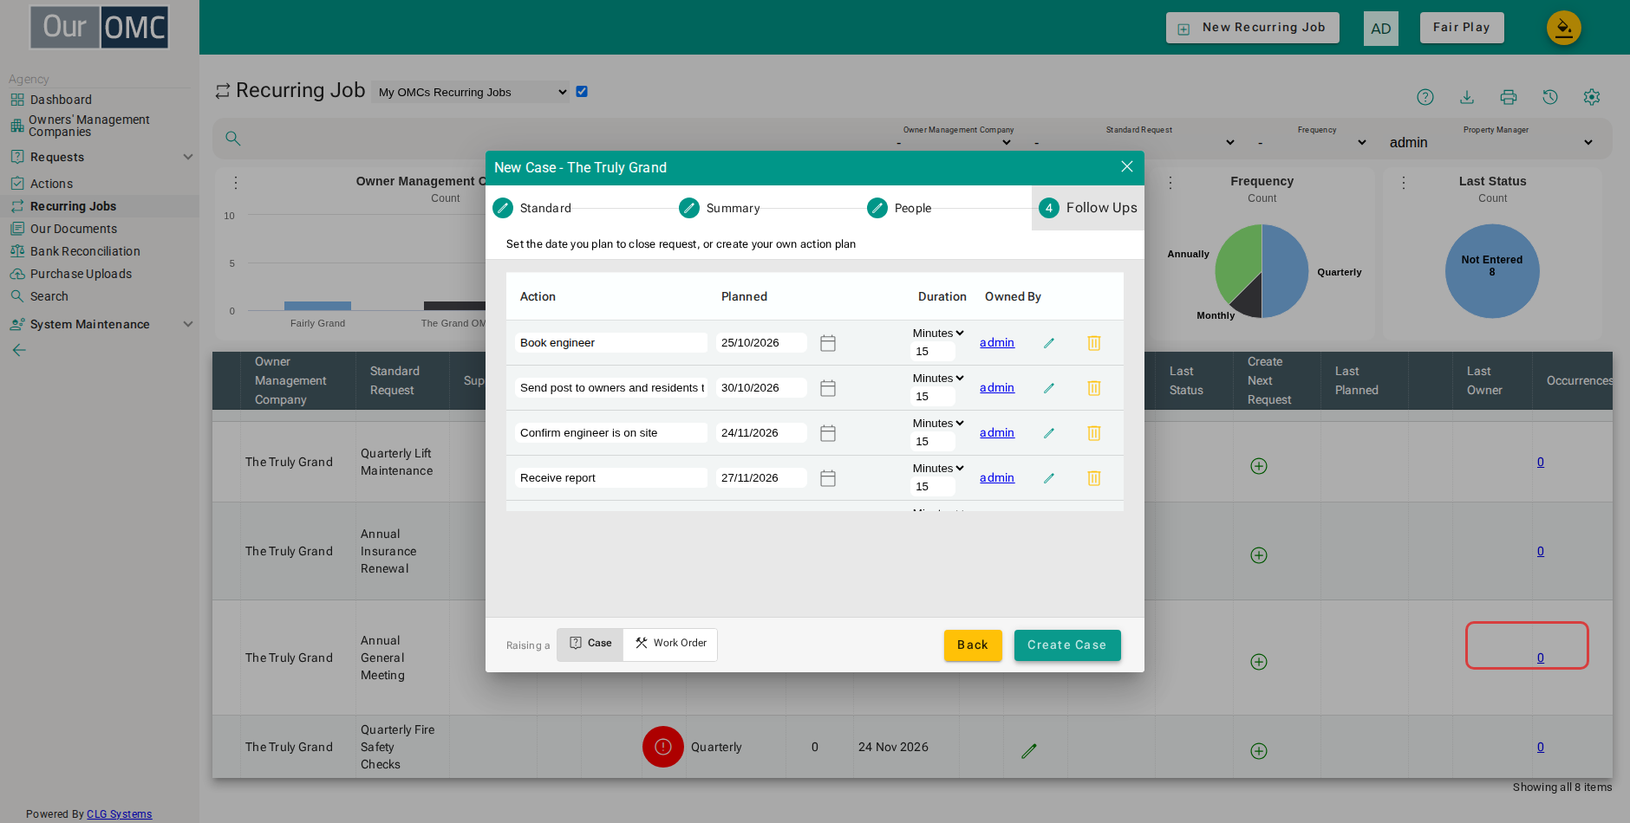Image resolution: width=1630 pixels, height=823 pixels.
Task: Create next request for Quarterly Lift Maintenance
Action: 1259,466
